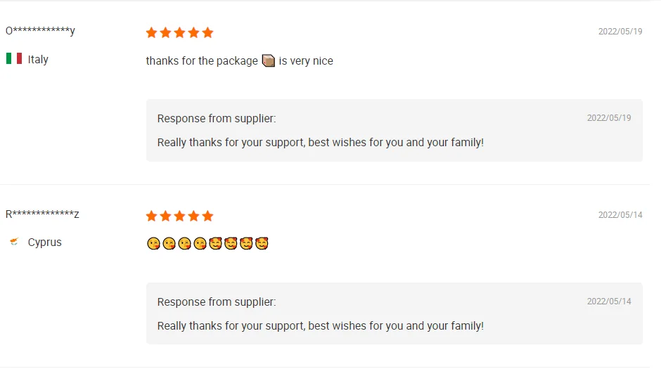This screenshot has height=369, width=661.
Task: Click the fifth star of Italy review
Action: click(x=207, y=32)
